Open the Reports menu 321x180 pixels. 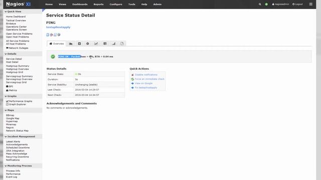click(98, 4)
